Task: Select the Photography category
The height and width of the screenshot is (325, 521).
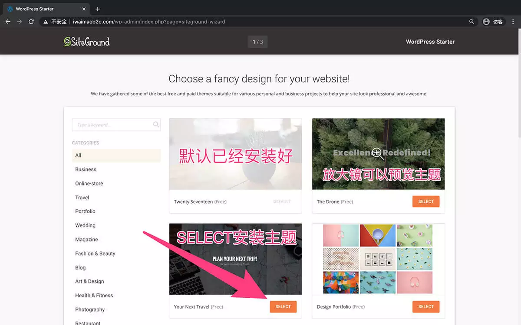Action: coord(90,309)
